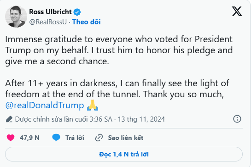
Task: Click the blue reply speech bubble icon
Action: pyautogui.click(x=56, y=138)
